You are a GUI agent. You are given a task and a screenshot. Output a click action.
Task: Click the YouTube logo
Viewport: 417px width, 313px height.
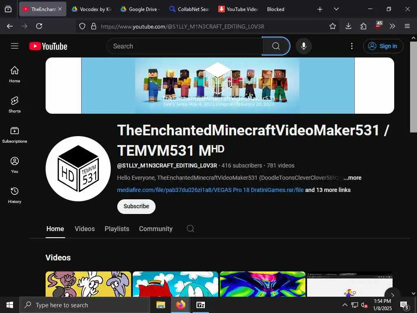click(x=48, y=46)
